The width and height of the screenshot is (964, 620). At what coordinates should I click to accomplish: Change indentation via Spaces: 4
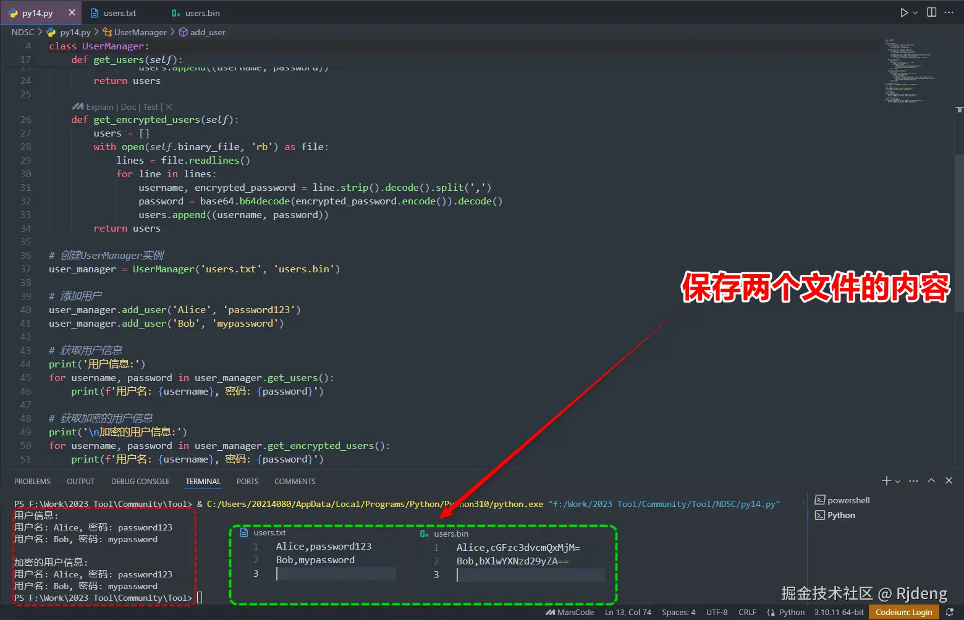(679, 613)
